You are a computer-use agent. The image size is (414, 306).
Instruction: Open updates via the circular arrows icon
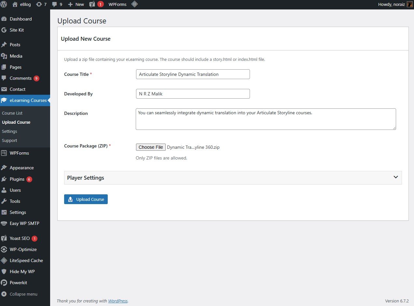39,4
